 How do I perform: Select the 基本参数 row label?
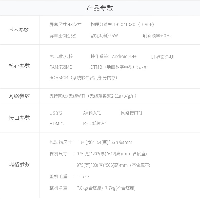coord(19,30)
